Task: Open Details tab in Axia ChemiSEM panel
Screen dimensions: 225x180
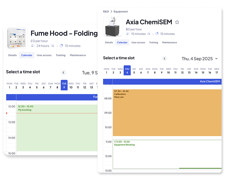Action: coord(109,42)
